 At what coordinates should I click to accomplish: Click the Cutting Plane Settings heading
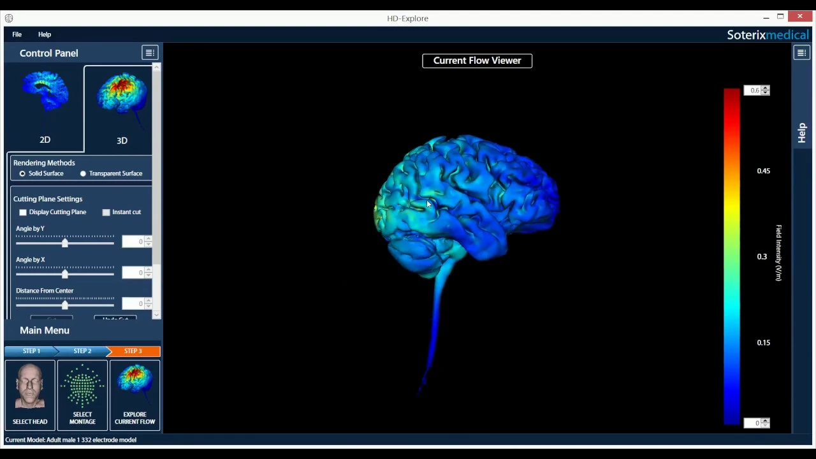48,199
